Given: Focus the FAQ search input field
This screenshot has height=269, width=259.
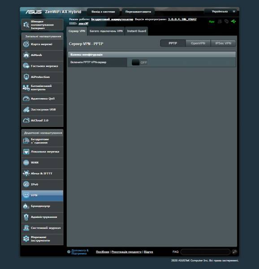Looking at the screenshot, I should tap(205, 252).
